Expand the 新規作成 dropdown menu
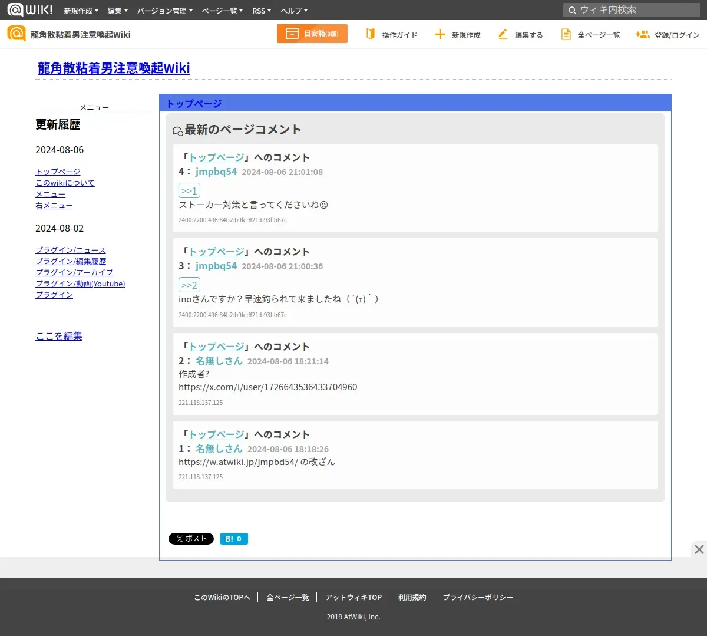 81,11
